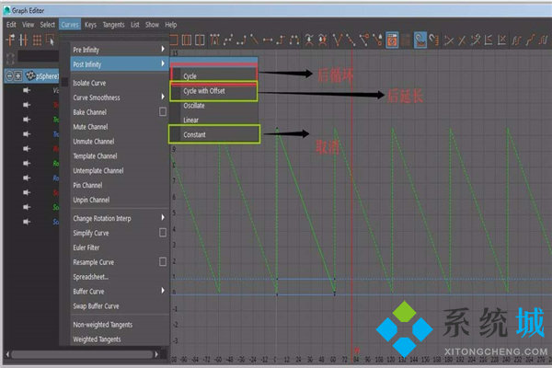Select the Lattice Deform Keys tool

[38, 40]
